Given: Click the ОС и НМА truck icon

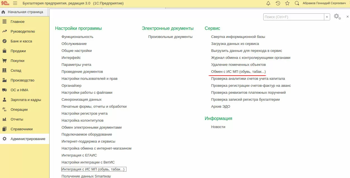Looking at the screenshot, I should tap(4, 90).
